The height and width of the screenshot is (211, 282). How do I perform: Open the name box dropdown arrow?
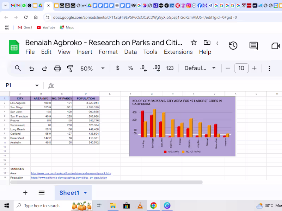pos(37,85)
